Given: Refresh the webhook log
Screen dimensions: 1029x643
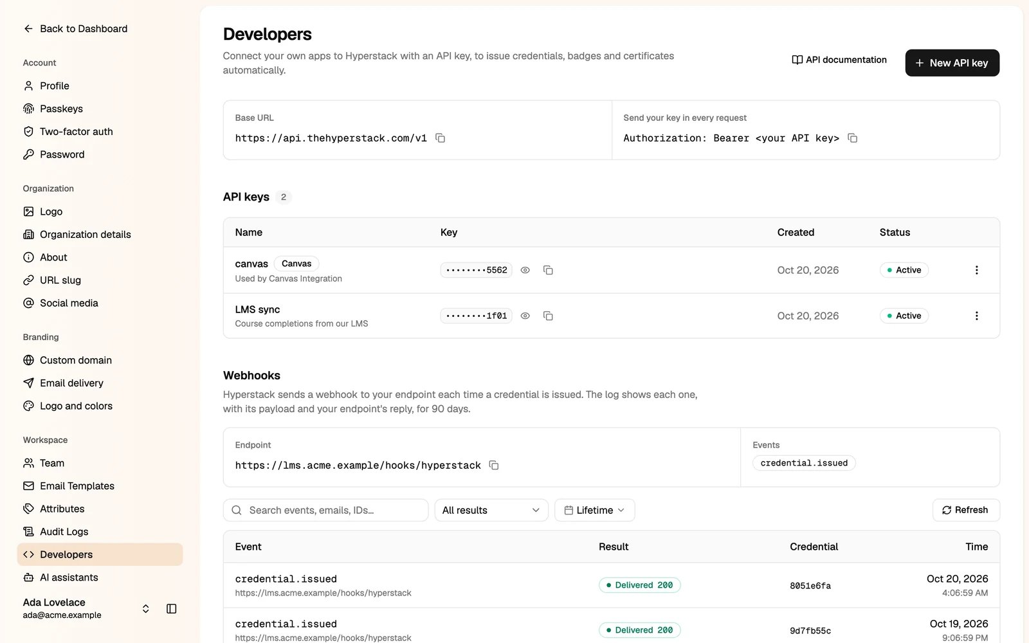Looking at the screenshot, I should click(x=966, y=510).
